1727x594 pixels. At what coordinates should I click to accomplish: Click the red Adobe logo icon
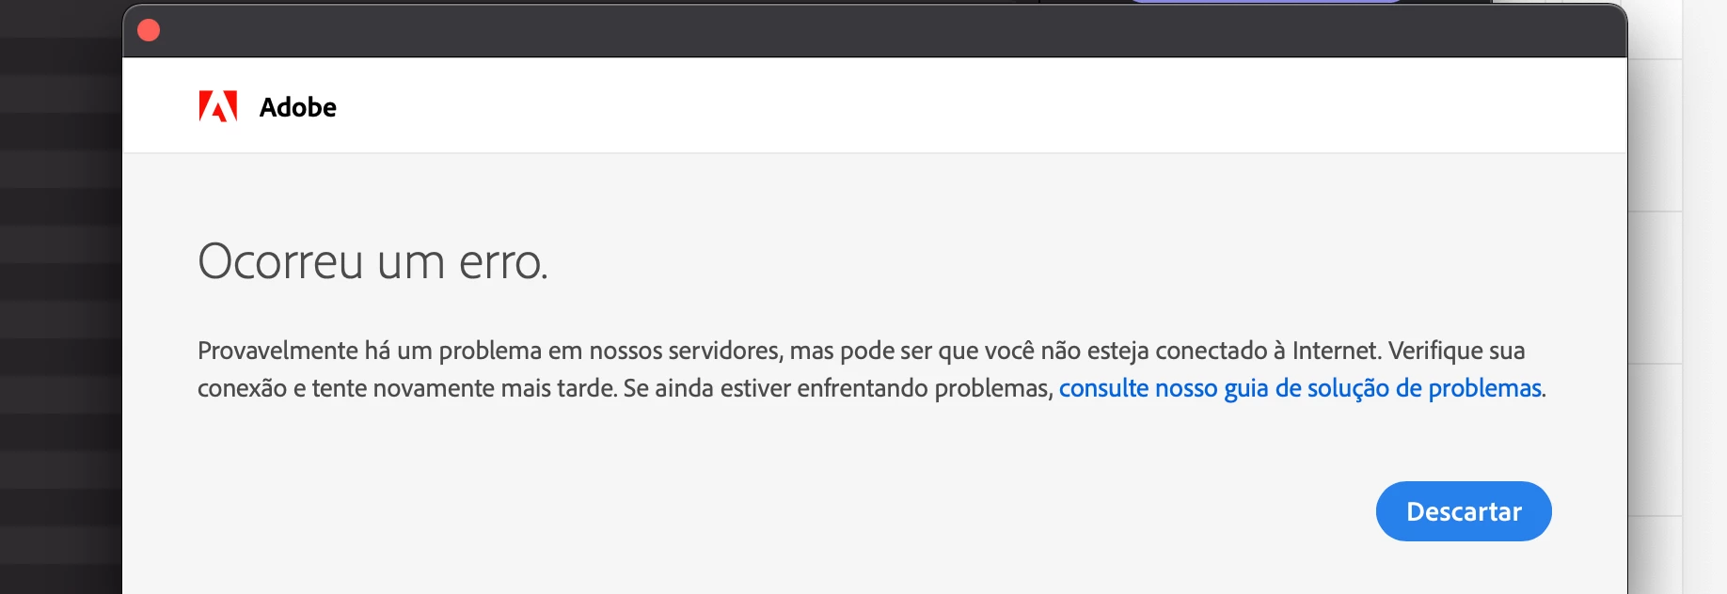218,107
